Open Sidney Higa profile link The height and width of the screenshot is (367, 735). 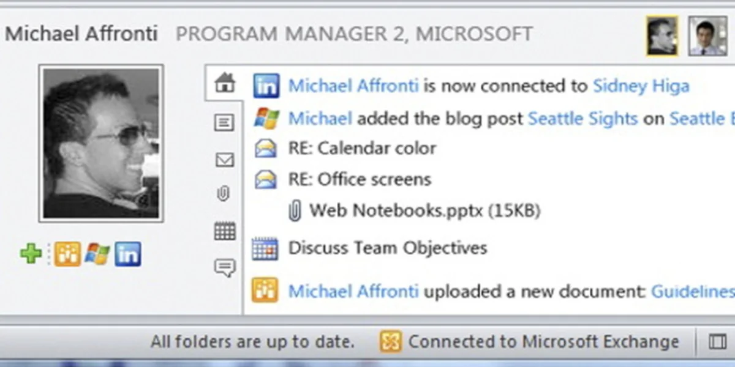tap(641, 86)
